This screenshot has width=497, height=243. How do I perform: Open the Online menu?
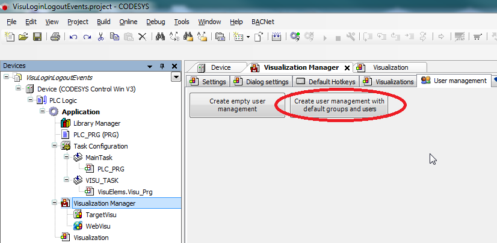tap(128, 22)
